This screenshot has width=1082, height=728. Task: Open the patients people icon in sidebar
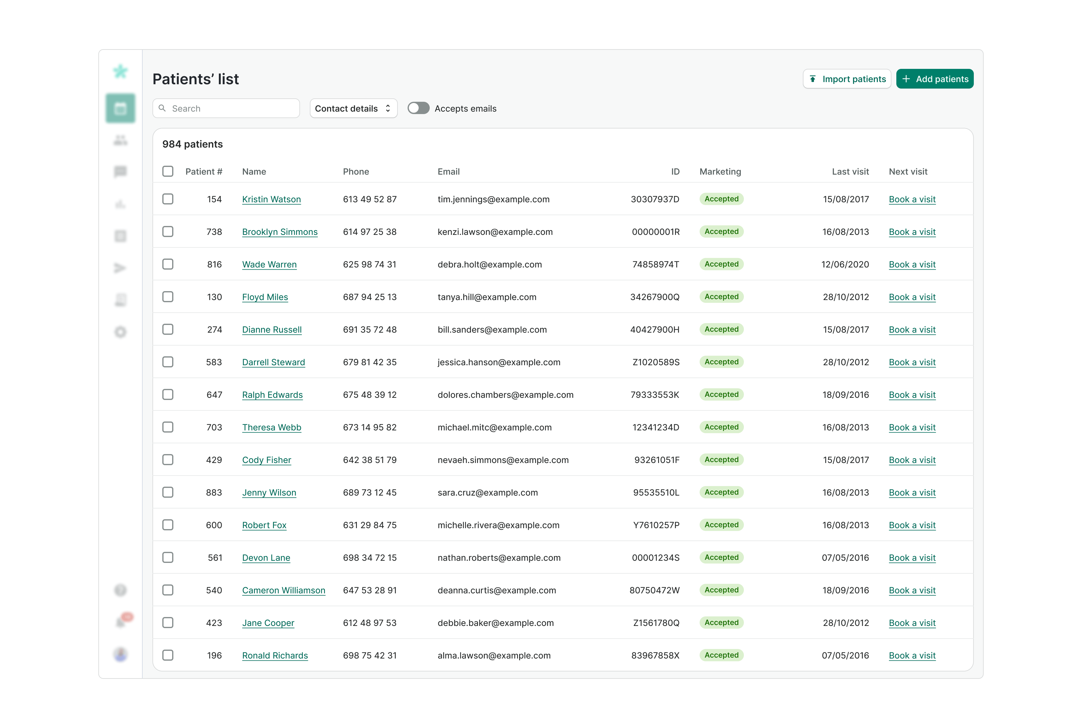pos(120,140)
